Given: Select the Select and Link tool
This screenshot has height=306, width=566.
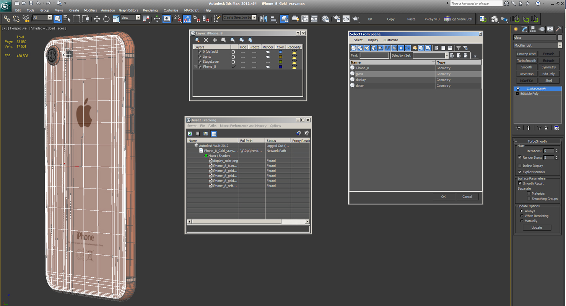Looking at the screenshot, I should pyautogui.click(x=7, y=18).
